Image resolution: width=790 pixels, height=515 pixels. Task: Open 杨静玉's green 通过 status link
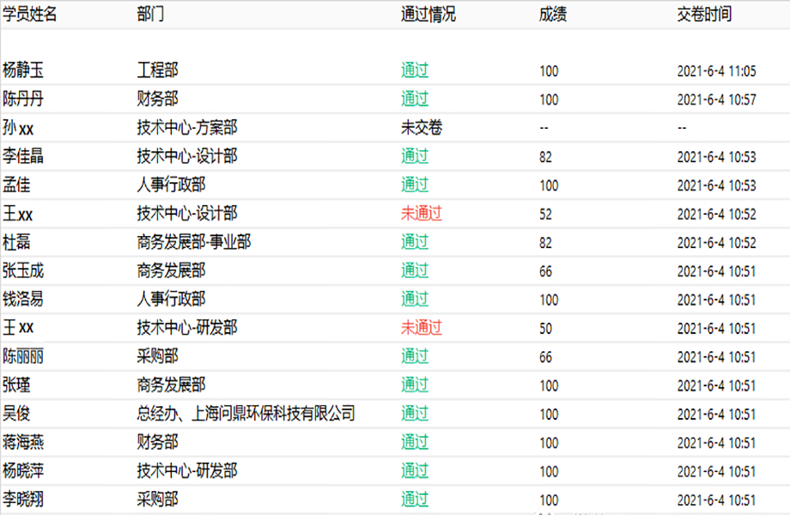click(x=415, y=70)
